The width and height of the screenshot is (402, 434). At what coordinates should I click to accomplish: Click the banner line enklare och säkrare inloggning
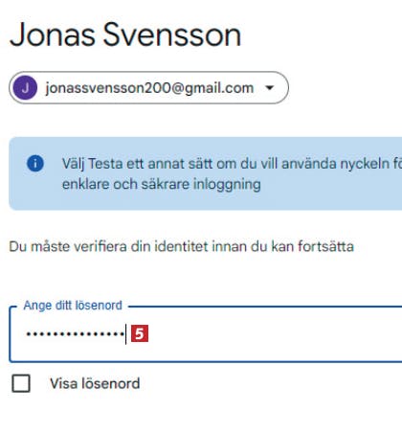pyautogui.click(x=162, y=184)
